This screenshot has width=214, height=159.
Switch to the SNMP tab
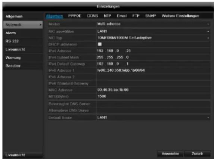(151, 16)
